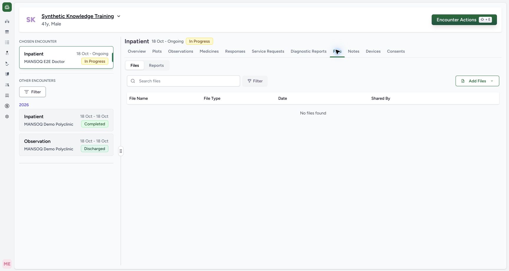Expand the patient name dropdown chevron
The height and width of the screenshot is (271, 509).
tap(119, 16)
